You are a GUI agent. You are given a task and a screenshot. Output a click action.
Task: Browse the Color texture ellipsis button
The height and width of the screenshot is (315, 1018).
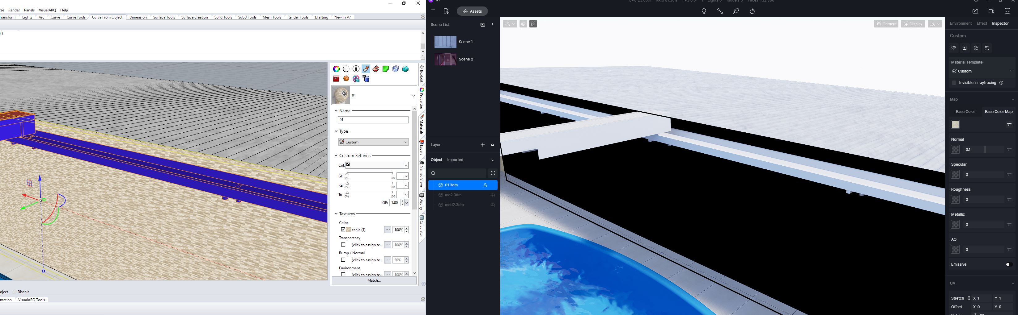tap(387, 230)
